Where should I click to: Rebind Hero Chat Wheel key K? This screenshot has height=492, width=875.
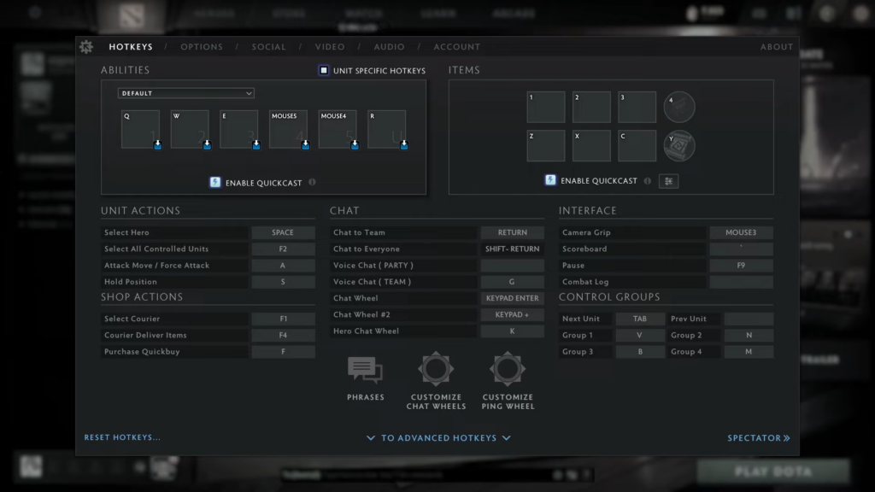click(513, 331)
